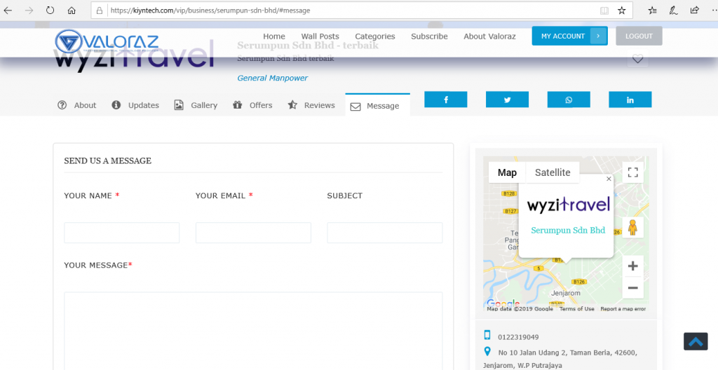Click the Twitter share icon
The height and width of the screenshot is (370, 718).
[507, 100]
